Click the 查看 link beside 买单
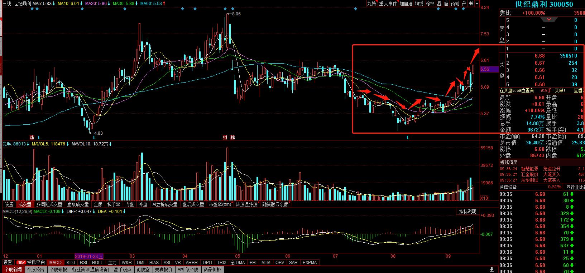Image resolution: width=585 pixels, height=273 pixels. [579, 91]
